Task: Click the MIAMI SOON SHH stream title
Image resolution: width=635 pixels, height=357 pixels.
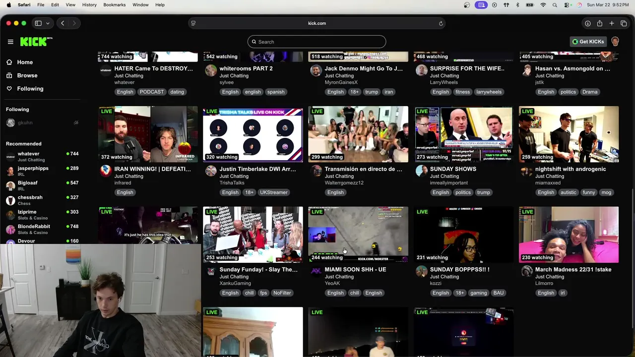Action: pos(355,270)
